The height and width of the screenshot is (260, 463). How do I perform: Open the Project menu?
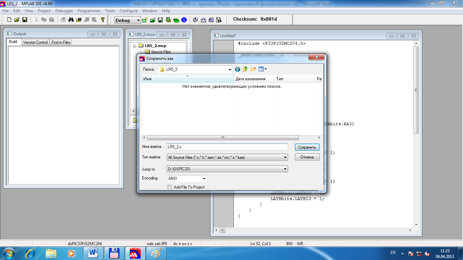coord(44,11)
